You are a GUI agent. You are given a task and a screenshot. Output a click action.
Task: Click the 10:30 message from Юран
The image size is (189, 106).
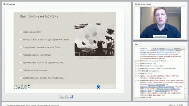[151, 61]
